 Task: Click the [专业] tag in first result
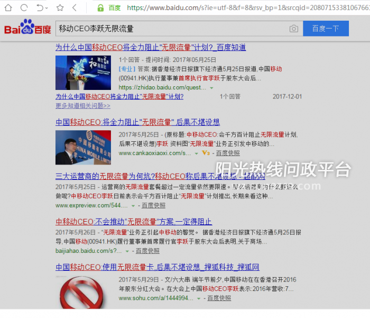127,69
